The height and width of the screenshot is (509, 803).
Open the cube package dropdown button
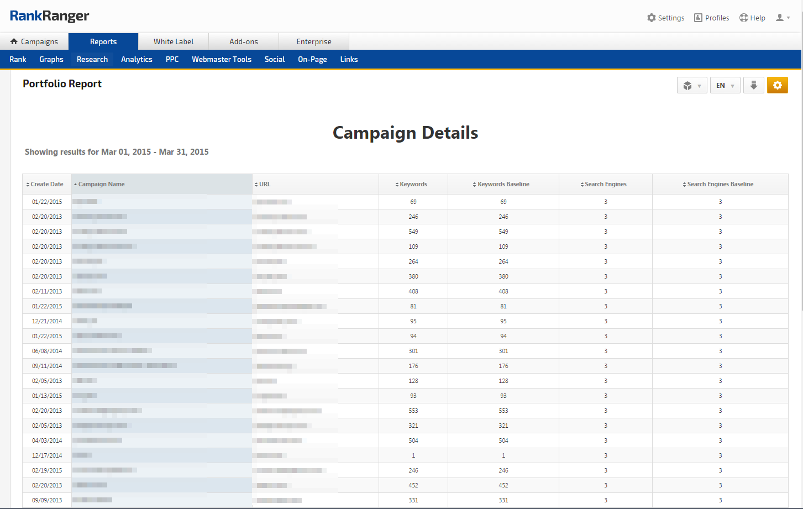(691, 85)
